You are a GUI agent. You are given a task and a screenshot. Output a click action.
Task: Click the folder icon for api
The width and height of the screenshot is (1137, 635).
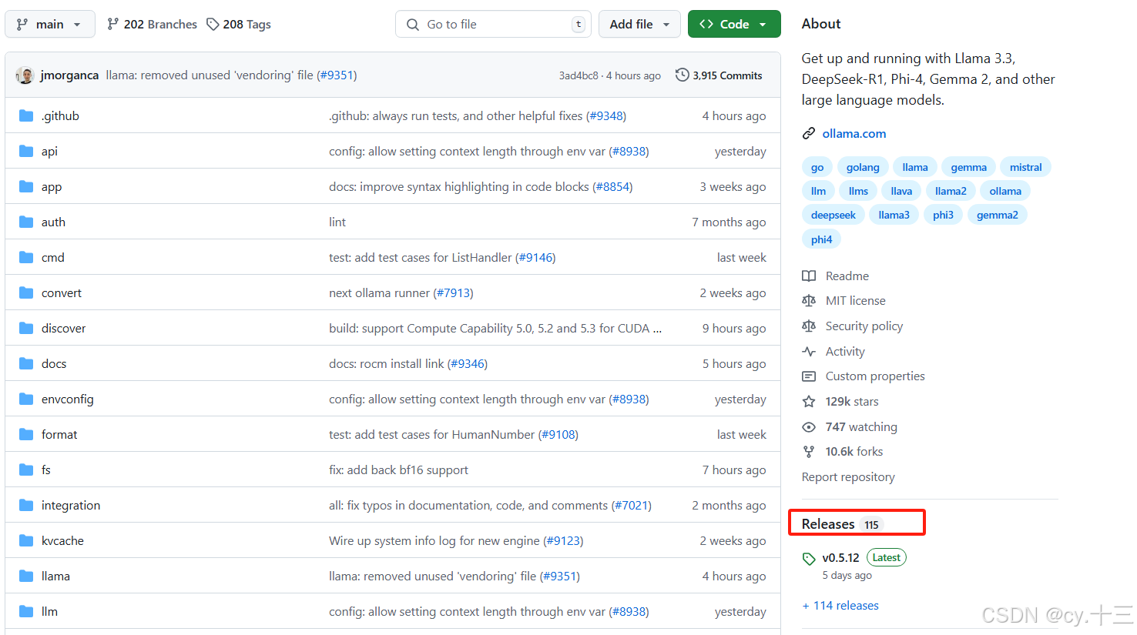(26, 152)
